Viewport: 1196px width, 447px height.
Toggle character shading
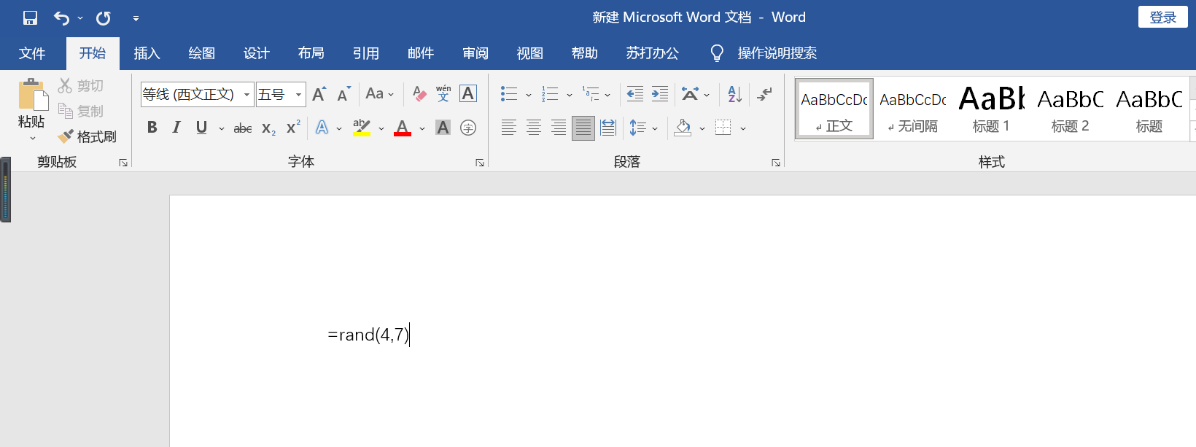tap(443, 128)
